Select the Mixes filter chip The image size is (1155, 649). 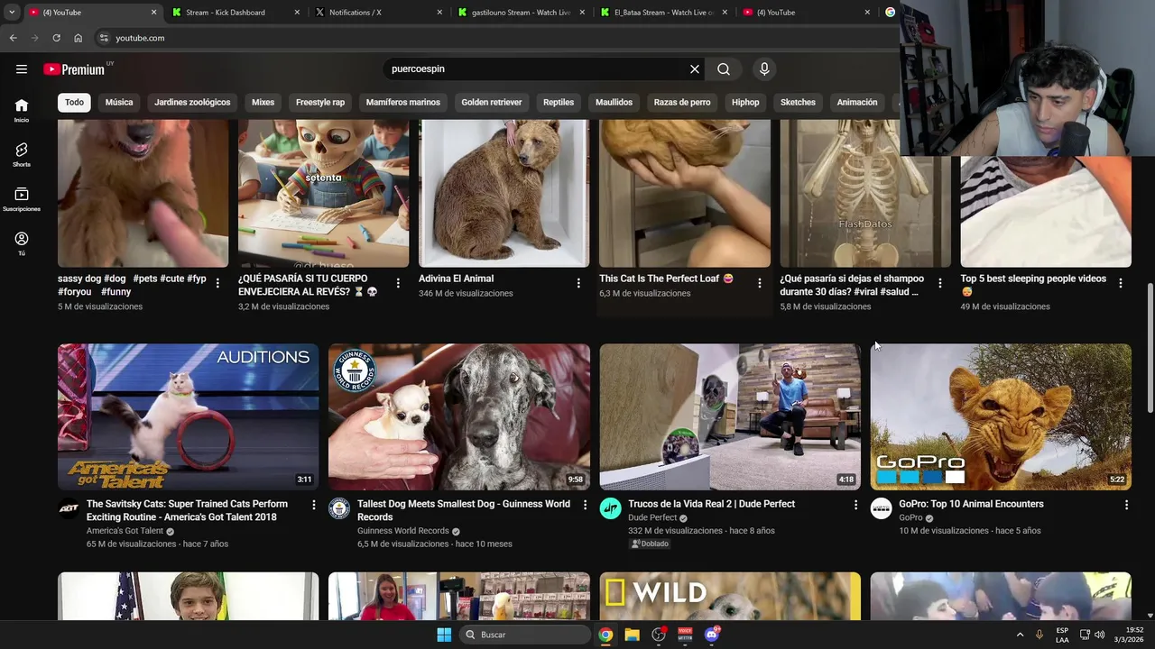[x=263, y=102]
